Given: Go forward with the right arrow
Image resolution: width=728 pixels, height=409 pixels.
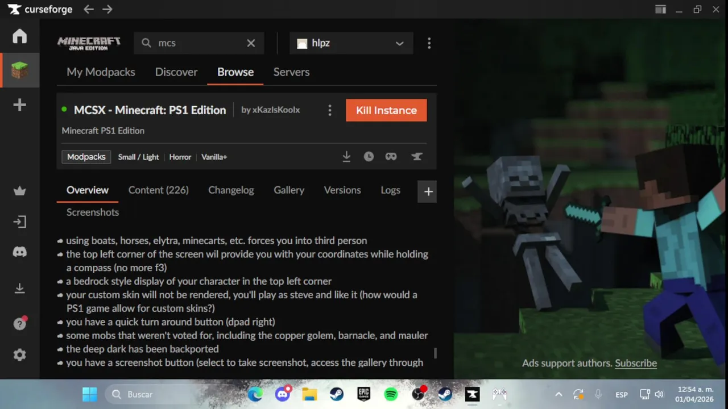Looking at the screenshot, I should click(107, 9).
